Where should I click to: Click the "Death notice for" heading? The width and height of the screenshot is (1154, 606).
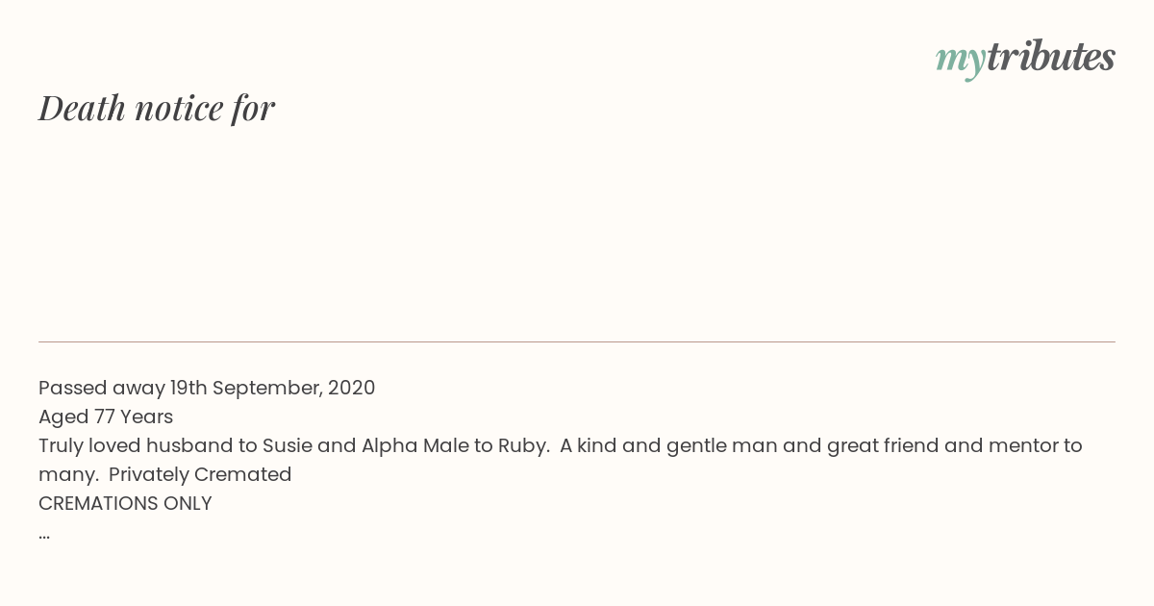coord(157,108)
